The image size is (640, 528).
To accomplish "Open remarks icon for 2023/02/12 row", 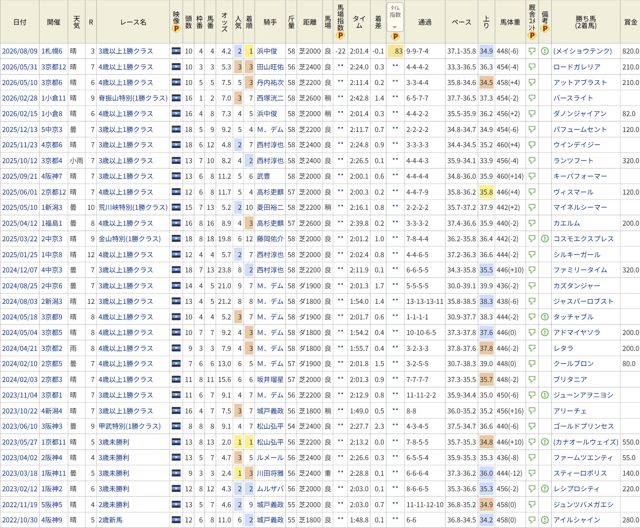I will tap(545, 489).
